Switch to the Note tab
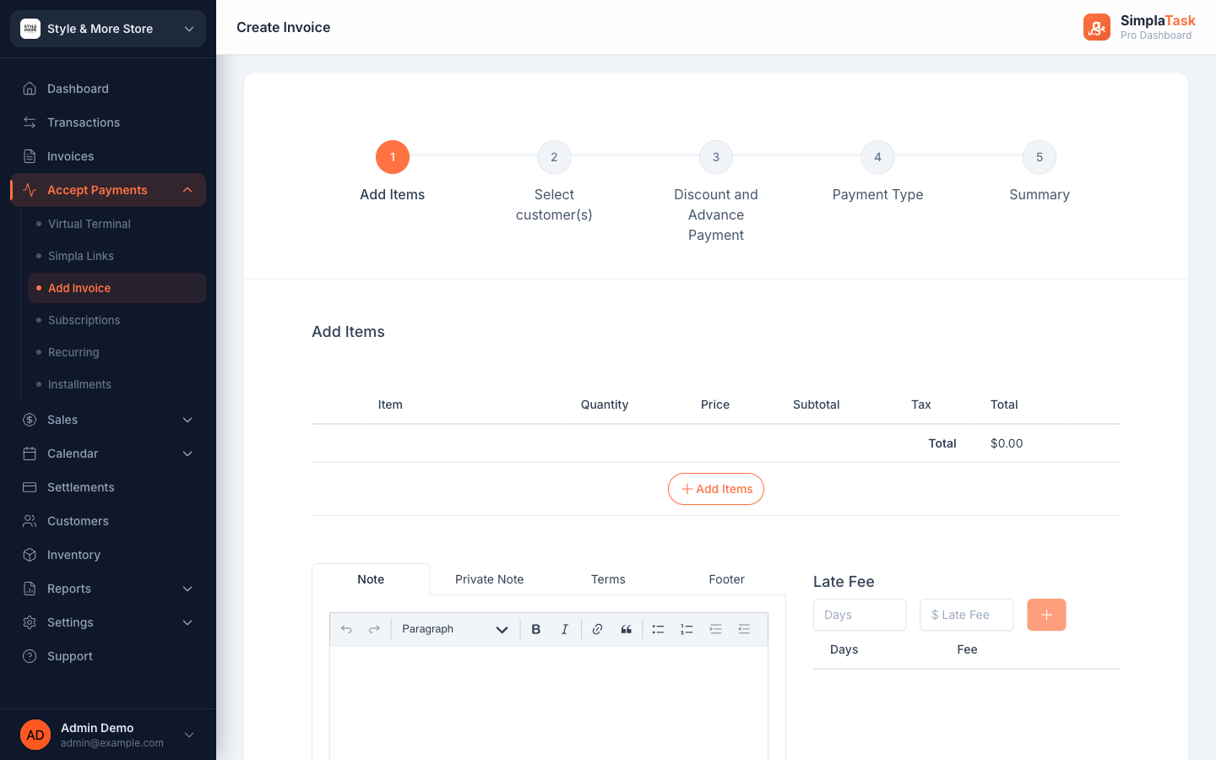Screen dimensions: 1216x760 point(371,579)
